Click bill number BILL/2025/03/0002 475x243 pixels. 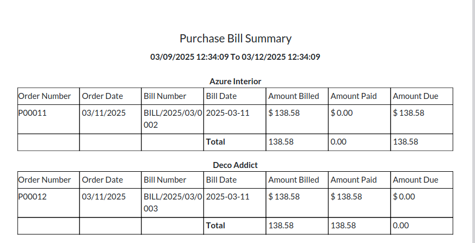(172, 119)
